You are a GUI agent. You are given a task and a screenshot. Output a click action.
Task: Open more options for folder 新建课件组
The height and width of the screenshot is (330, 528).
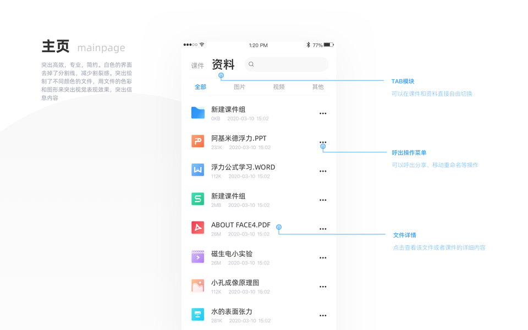[323, 113]
